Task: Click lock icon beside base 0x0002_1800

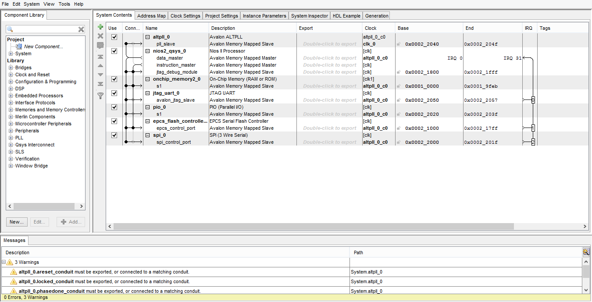Action: tap(399, 72)
